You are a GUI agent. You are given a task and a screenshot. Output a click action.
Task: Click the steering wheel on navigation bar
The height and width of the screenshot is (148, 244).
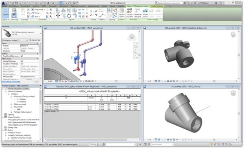135,46
